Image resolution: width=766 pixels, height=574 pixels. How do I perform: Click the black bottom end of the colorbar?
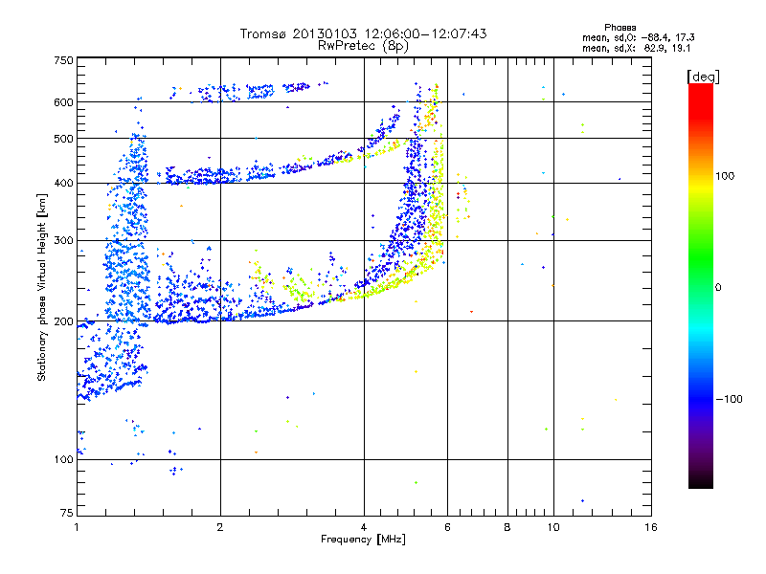[x=701, y=481]
